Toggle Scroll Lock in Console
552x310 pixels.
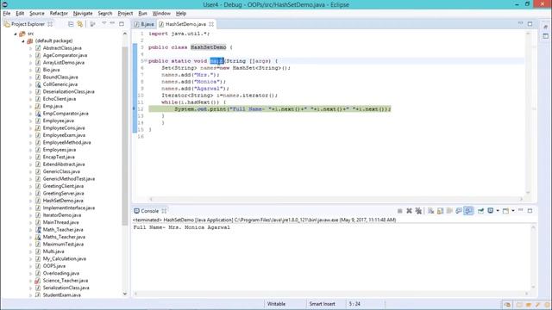click(x=440, y=211)
